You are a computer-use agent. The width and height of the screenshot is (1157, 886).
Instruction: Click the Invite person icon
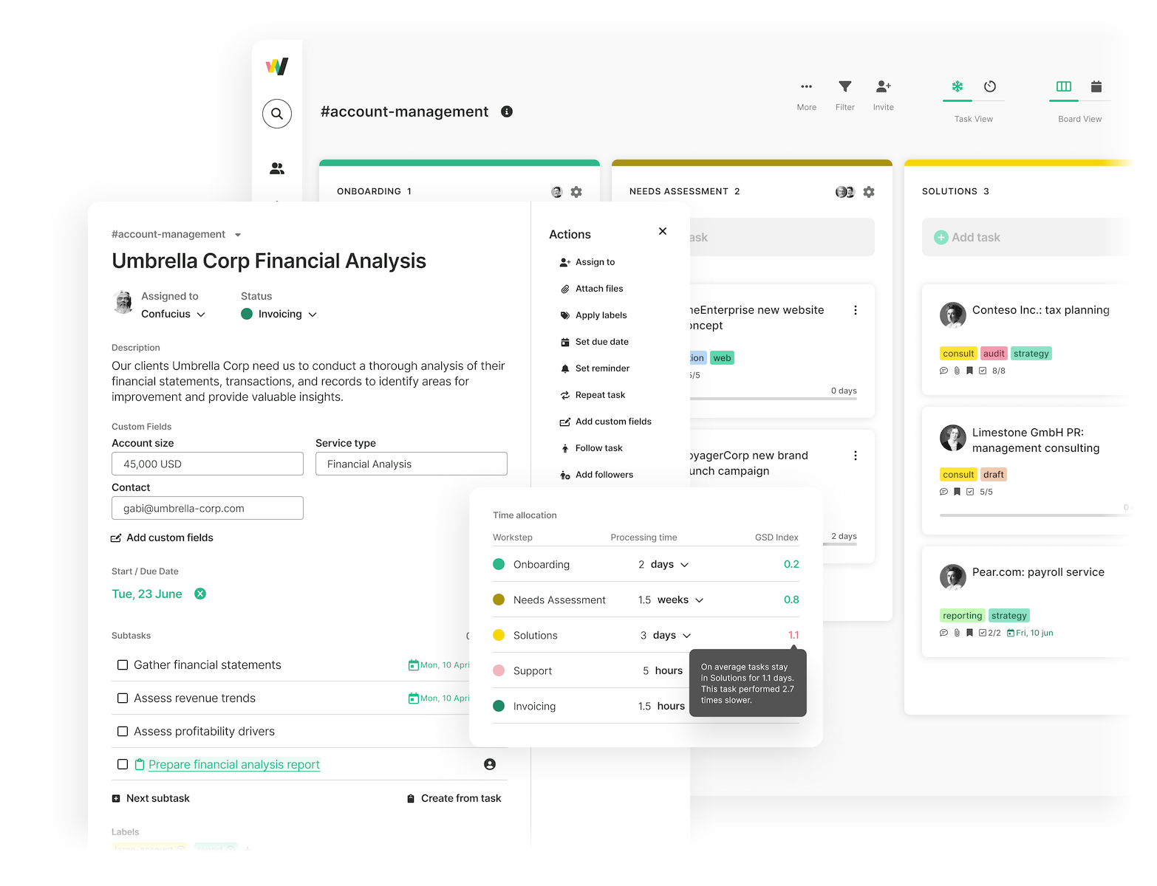tap(883, 87)
